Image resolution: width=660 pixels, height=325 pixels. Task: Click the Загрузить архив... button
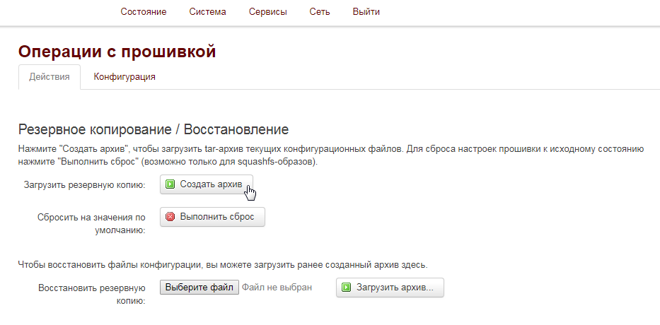[390, 288]
